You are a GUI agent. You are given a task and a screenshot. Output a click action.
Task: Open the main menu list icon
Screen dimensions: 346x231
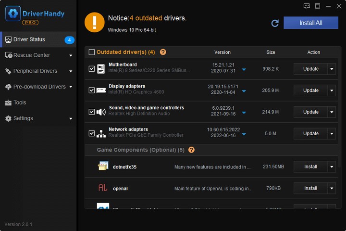(x=318, y=6)
